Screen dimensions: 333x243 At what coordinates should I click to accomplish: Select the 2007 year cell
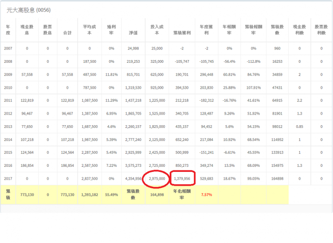point(8,49)
